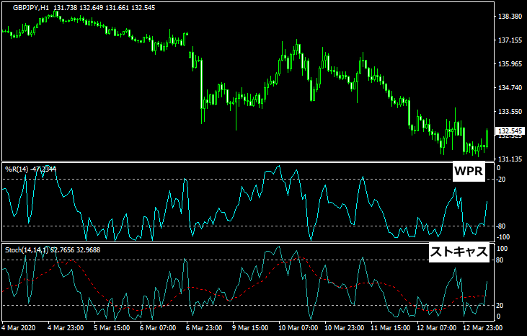Click the 131.135 price axis label
This screenshot has width=527, height=336.
pyautogui.click(x=509, y=159)
